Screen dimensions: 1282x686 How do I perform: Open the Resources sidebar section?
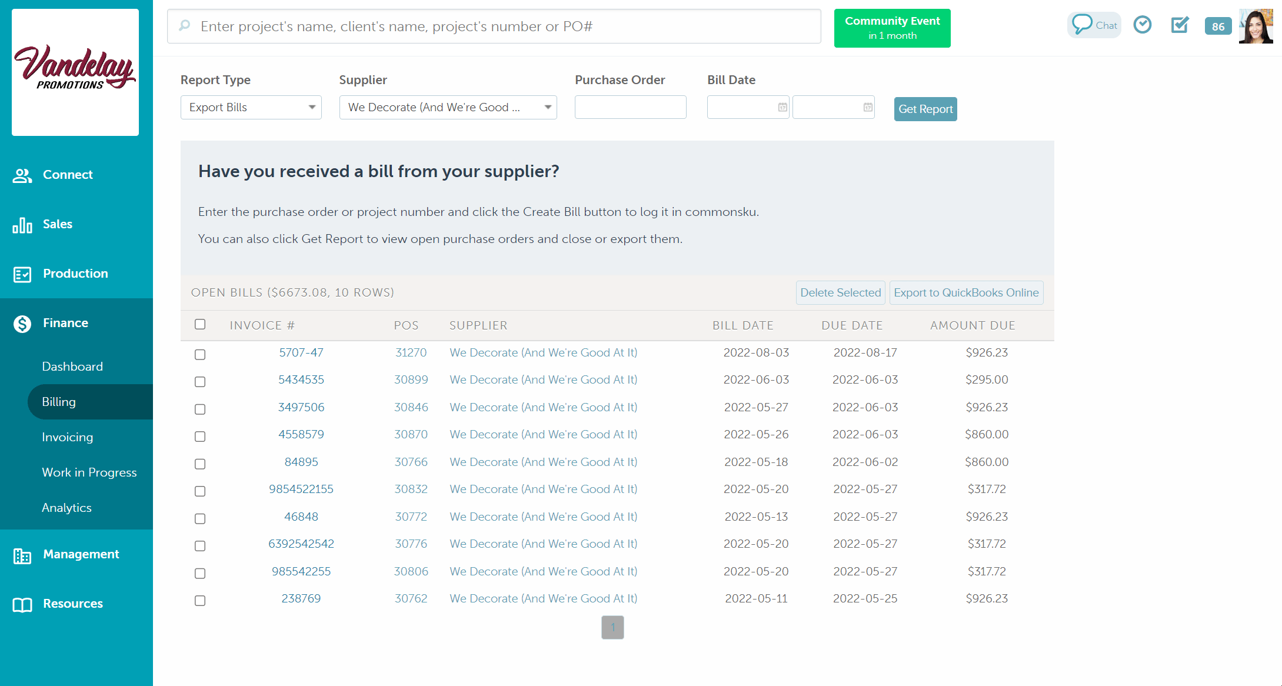coord(72,604)
